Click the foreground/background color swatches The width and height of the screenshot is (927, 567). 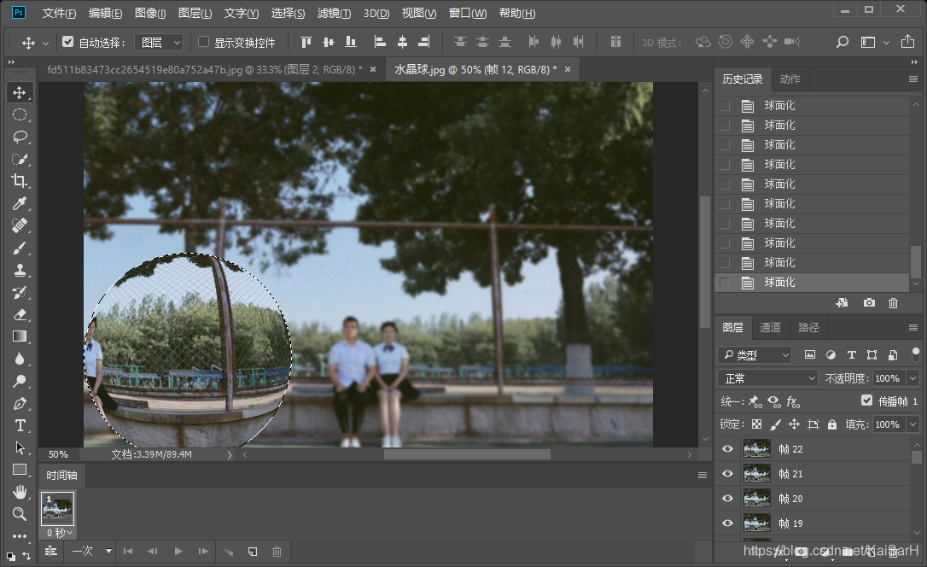11,556
